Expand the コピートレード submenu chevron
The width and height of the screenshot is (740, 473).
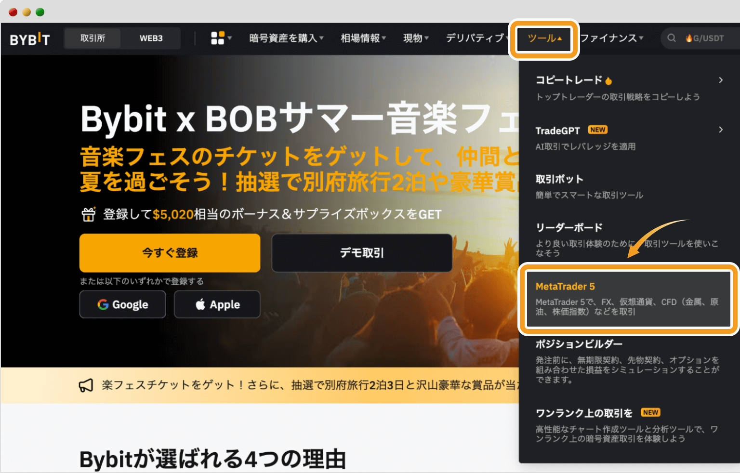pyautogui.click(x=721, y=80)
